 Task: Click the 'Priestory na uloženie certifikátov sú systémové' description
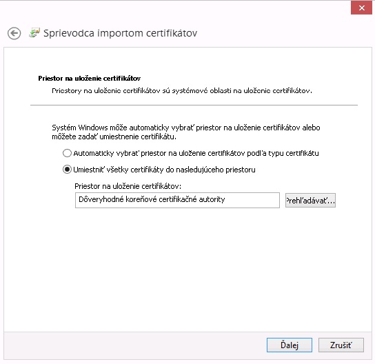[182, 91]
